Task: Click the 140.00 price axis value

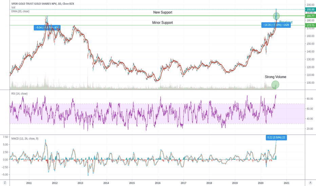Action: (x=311, y=51)
